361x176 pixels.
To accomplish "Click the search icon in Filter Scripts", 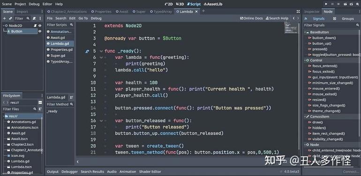I will pyautogui.click(x=72, y=25).
